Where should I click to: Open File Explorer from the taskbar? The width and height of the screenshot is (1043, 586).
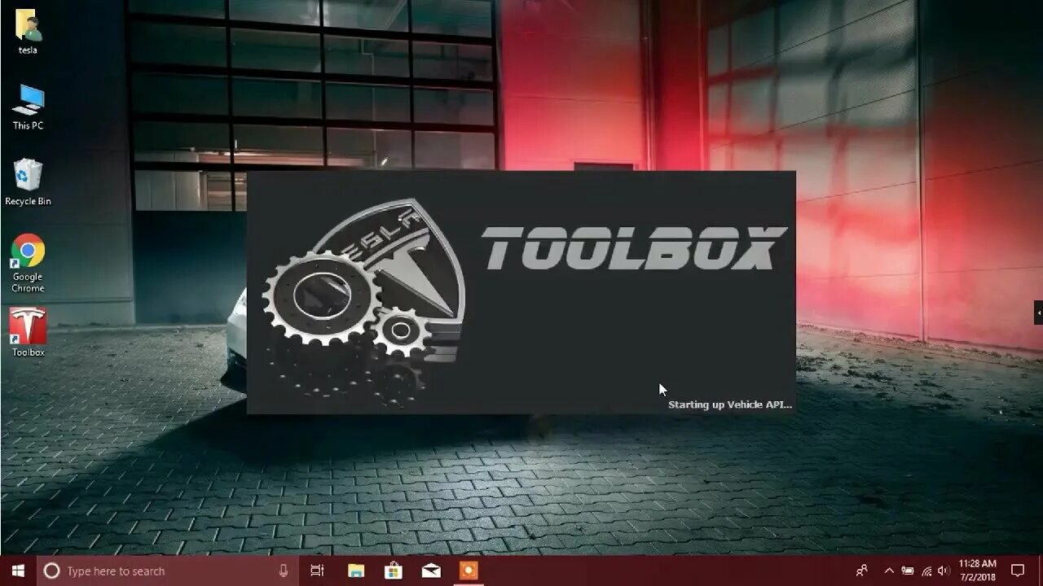355,571
